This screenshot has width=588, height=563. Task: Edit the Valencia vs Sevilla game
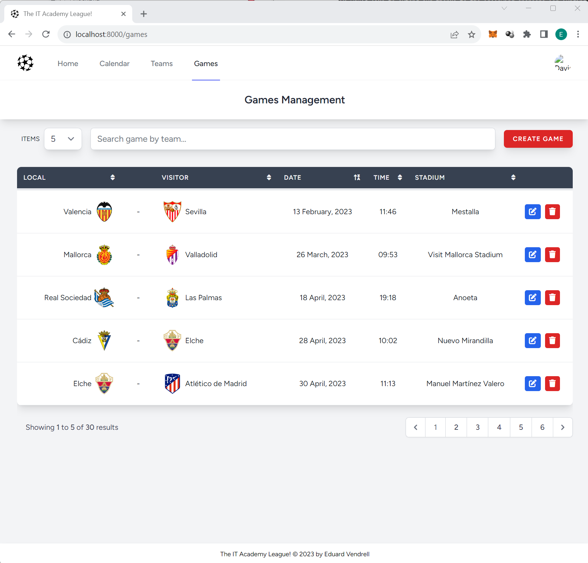pyautogui.click(x=532, y=211)
